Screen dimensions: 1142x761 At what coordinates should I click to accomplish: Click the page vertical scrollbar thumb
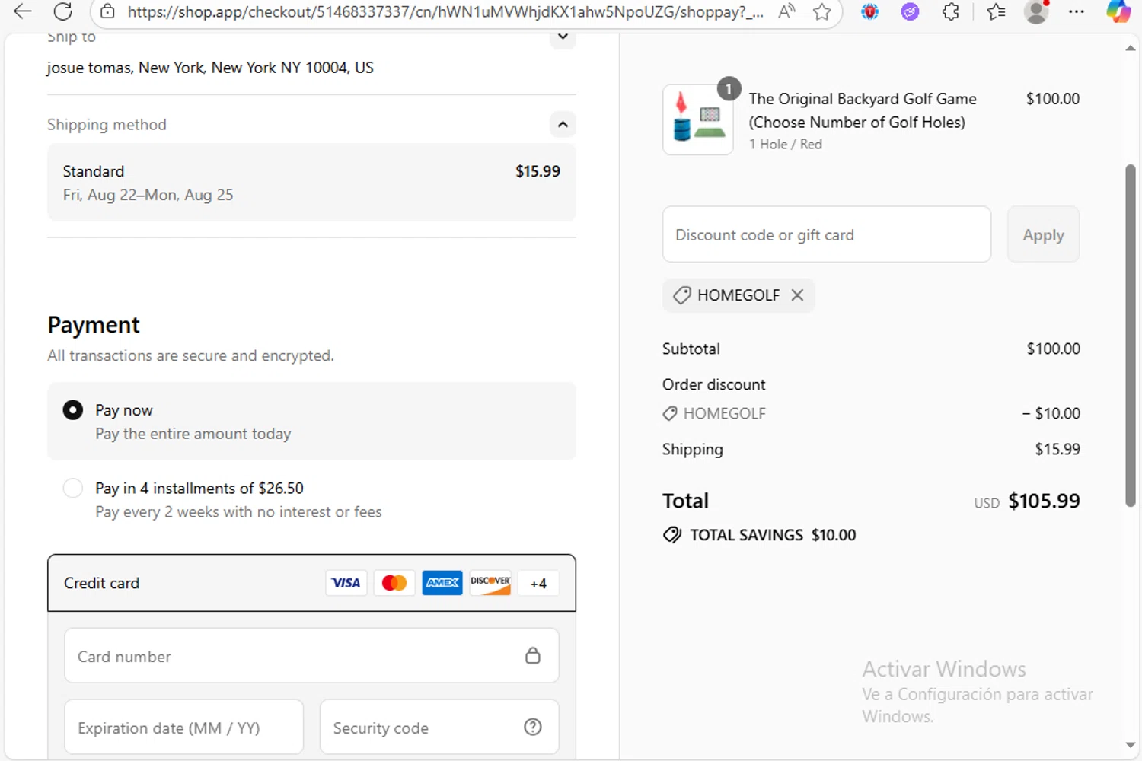point(1131,335)
